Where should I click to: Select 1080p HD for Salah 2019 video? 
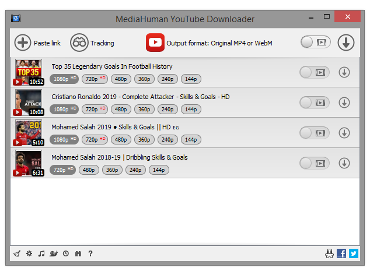[x=64, y=139]
